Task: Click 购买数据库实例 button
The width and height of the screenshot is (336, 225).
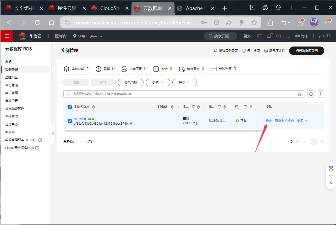Action: [x=307, y=51]
